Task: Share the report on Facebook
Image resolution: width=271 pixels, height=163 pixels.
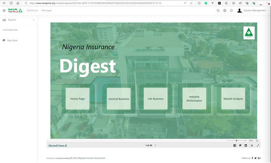Action: coord(235,146)
